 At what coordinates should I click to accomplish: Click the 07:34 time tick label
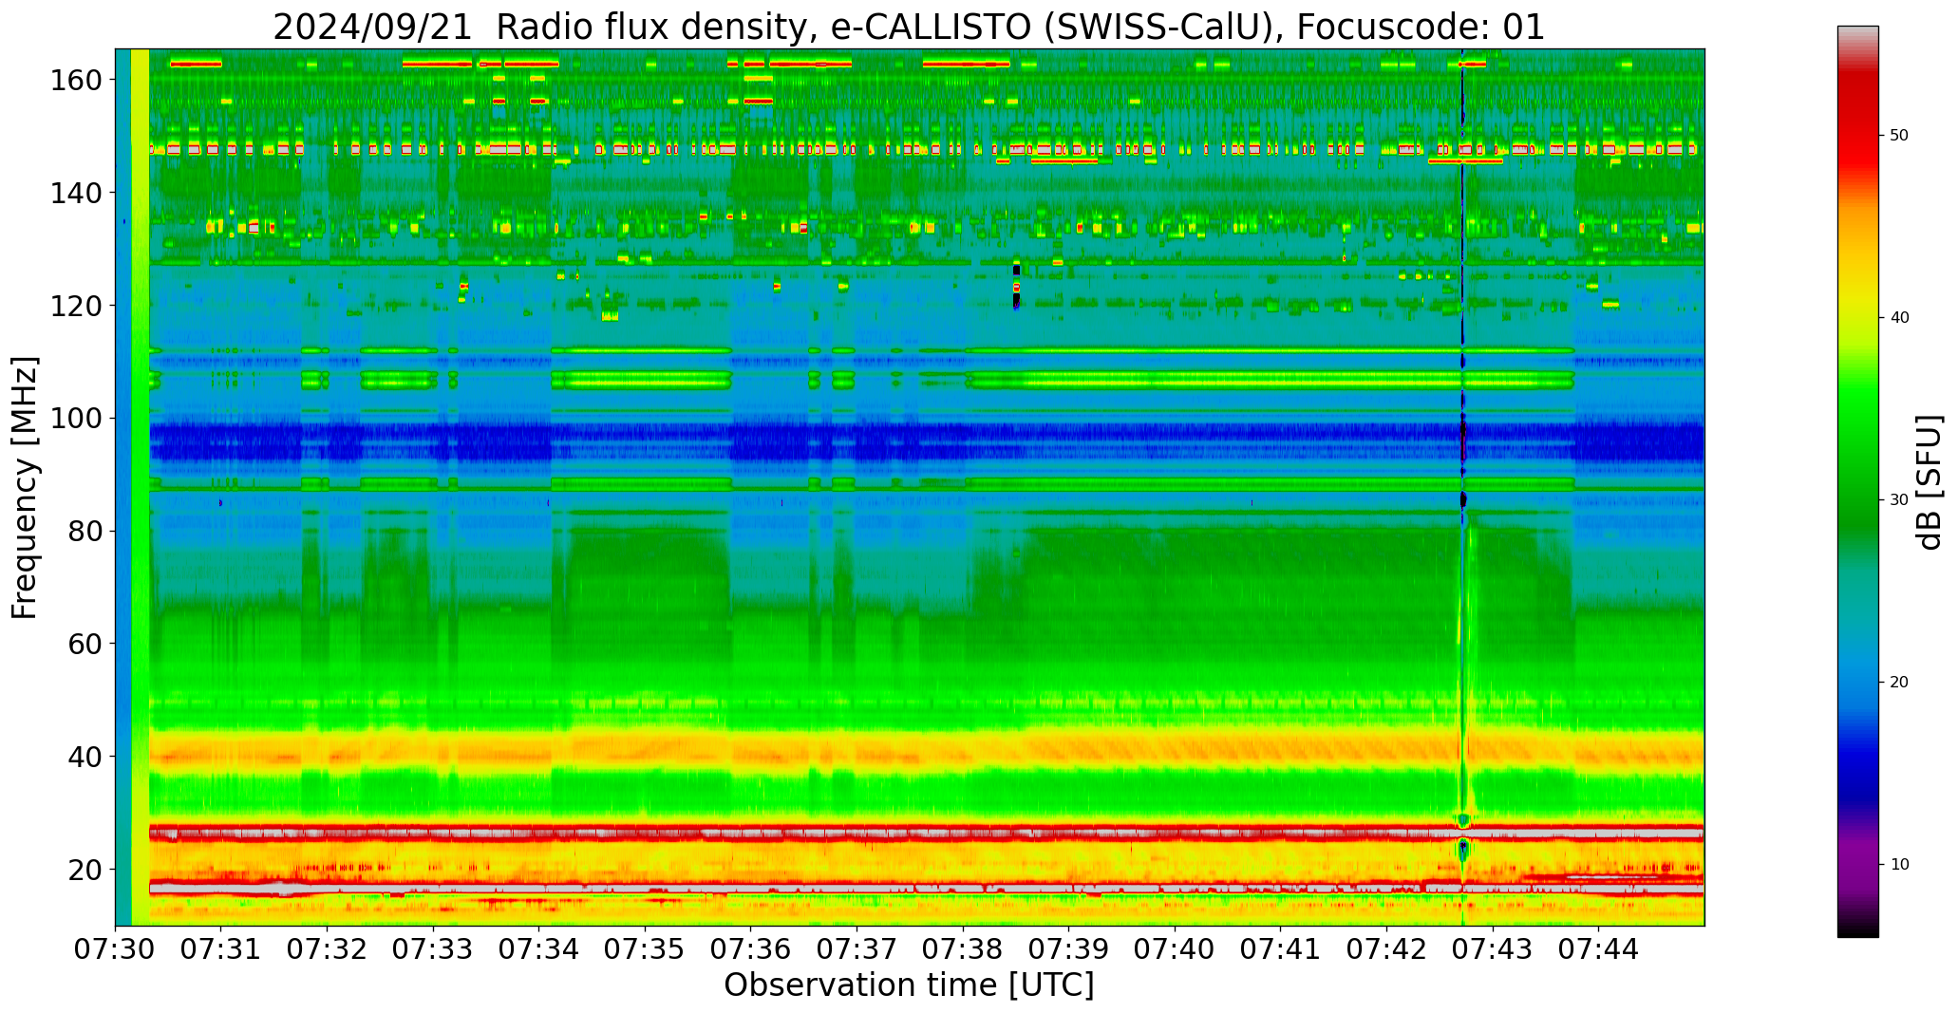(539, 948)
